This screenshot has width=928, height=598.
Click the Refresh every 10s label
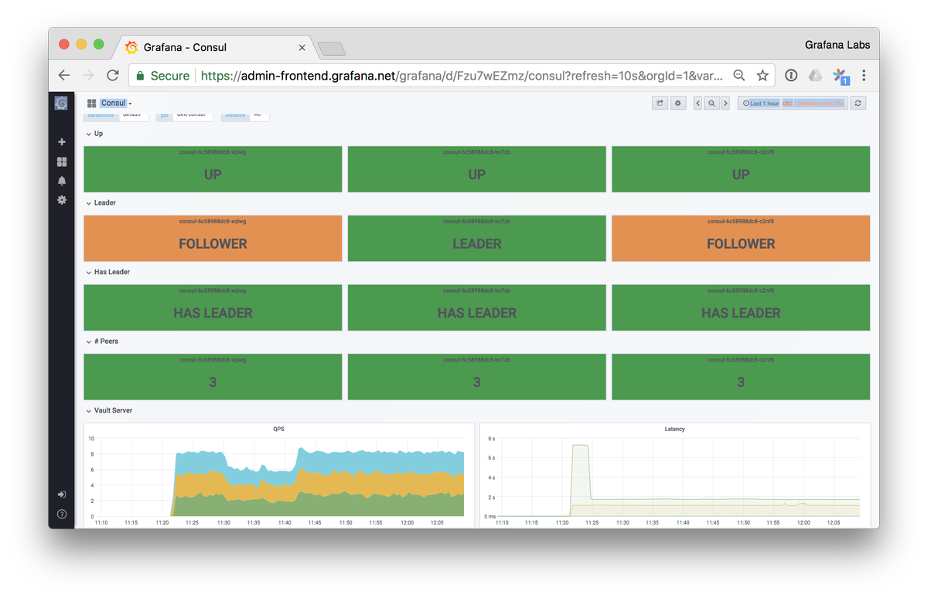pos(821,103)
